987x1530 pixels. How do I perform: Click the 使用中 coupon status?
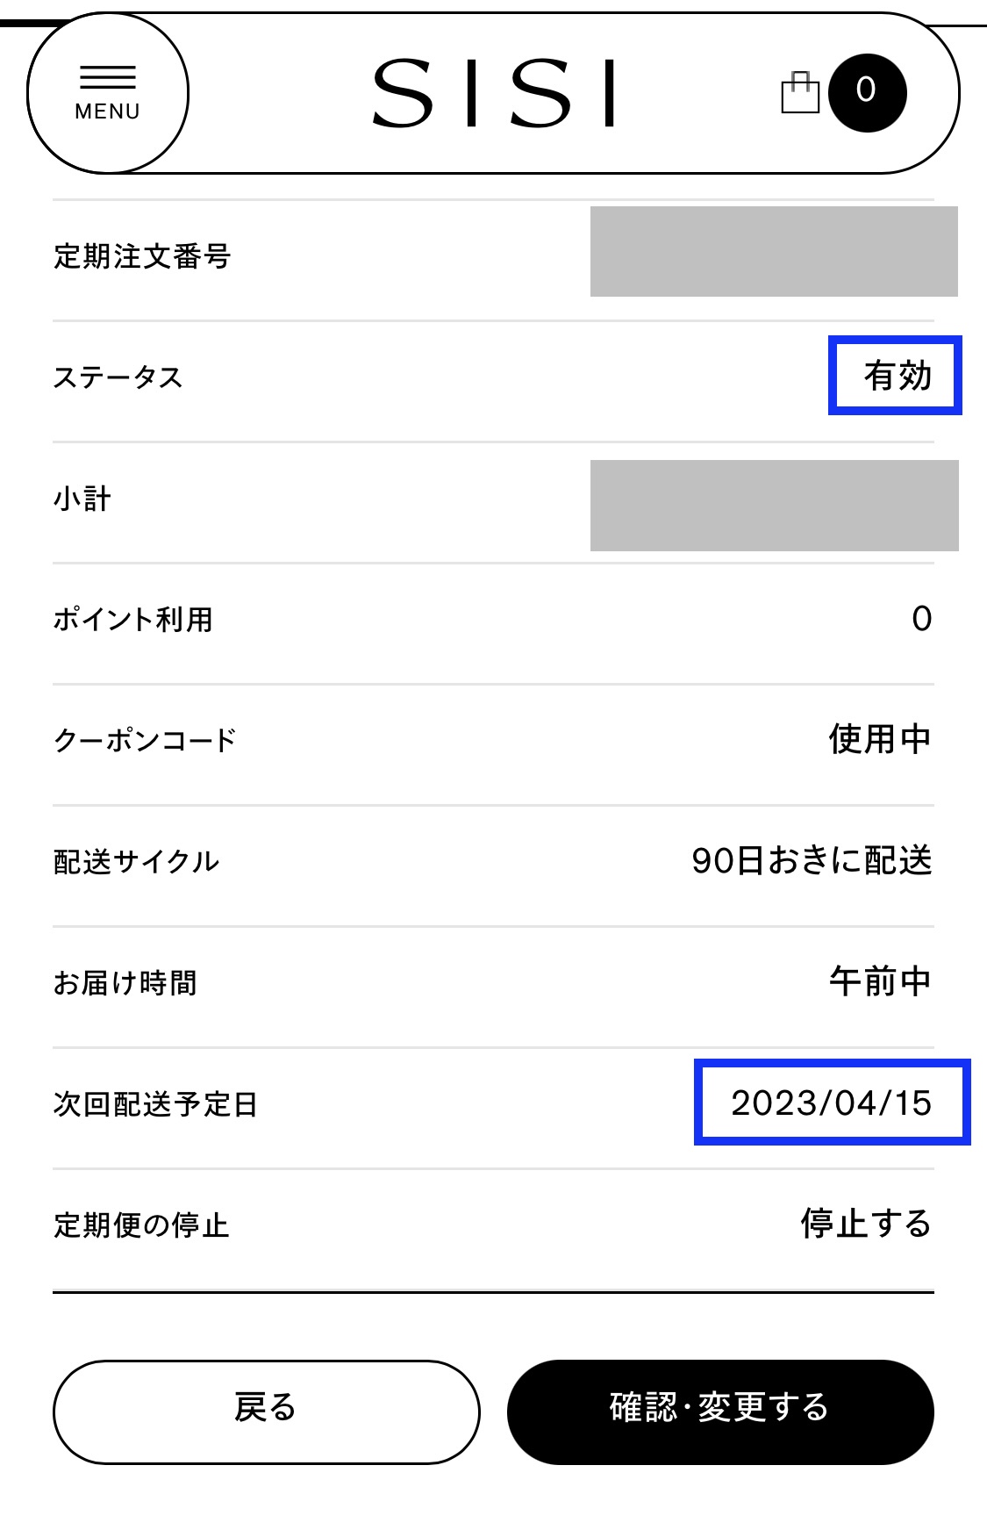click(x=880, y=739)
